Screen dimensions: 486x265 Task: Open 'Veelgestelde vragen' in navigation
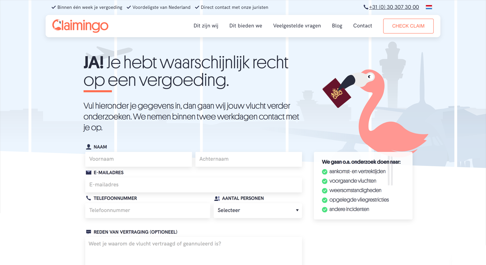(297, 26)
